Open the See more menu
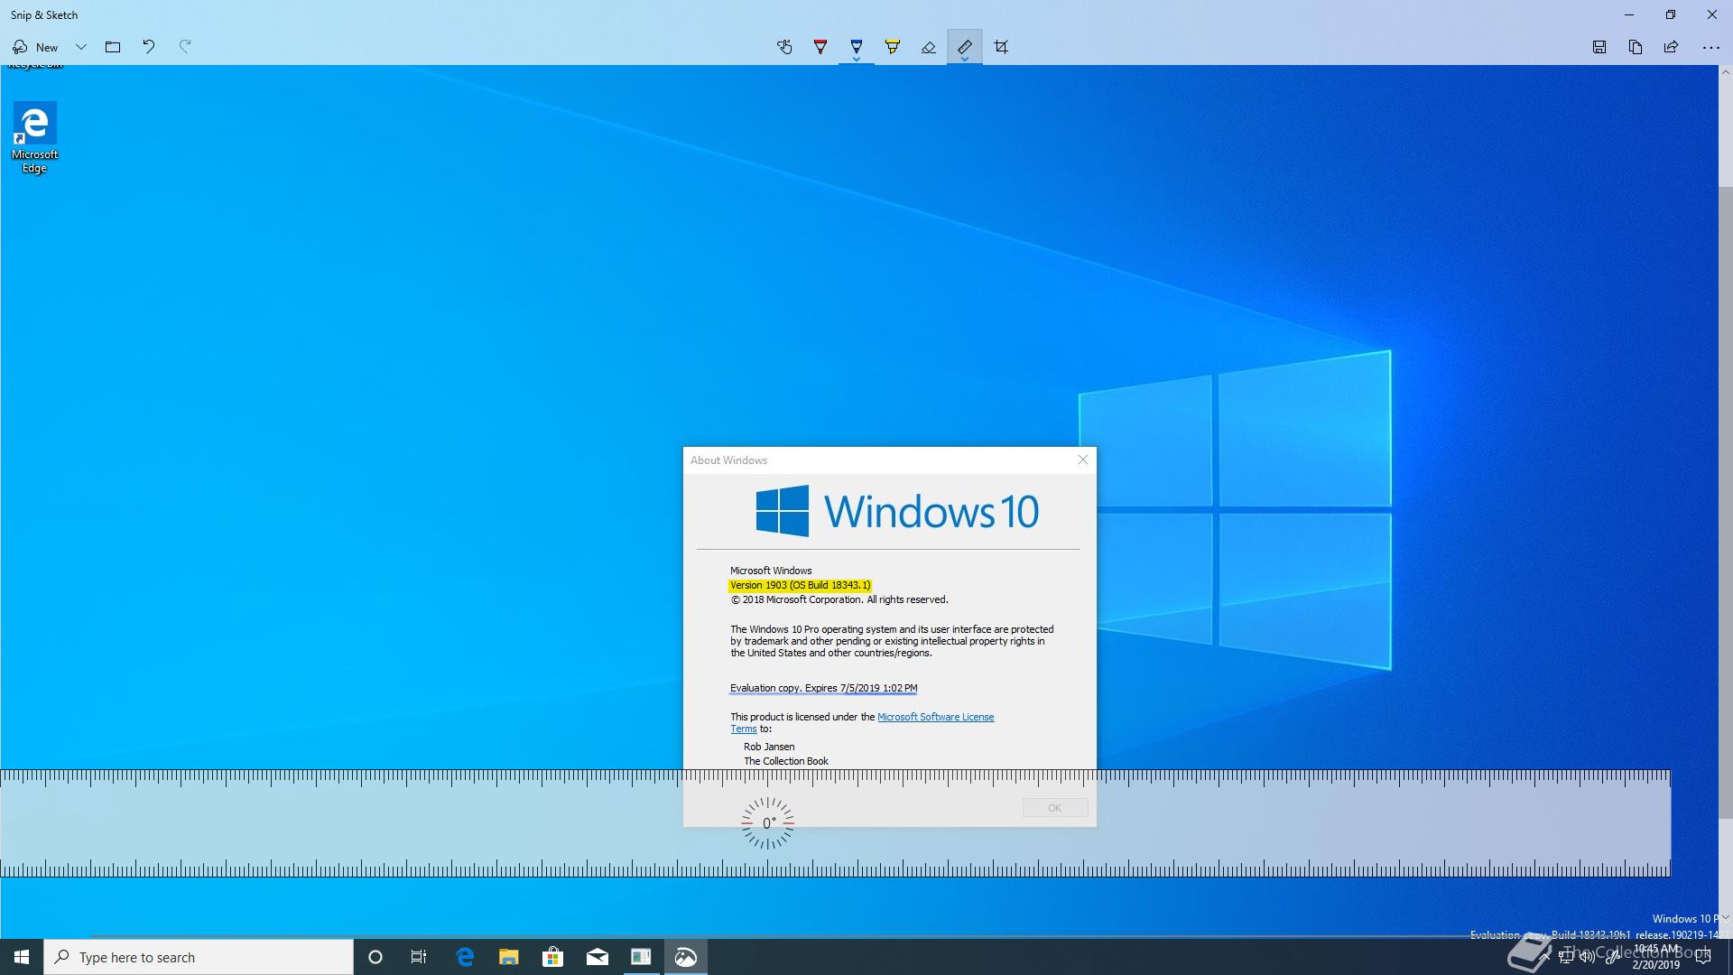The image size is (1733, 975). [1710, 47]
